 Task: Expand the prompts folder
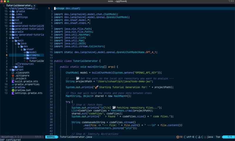(34, 55)
